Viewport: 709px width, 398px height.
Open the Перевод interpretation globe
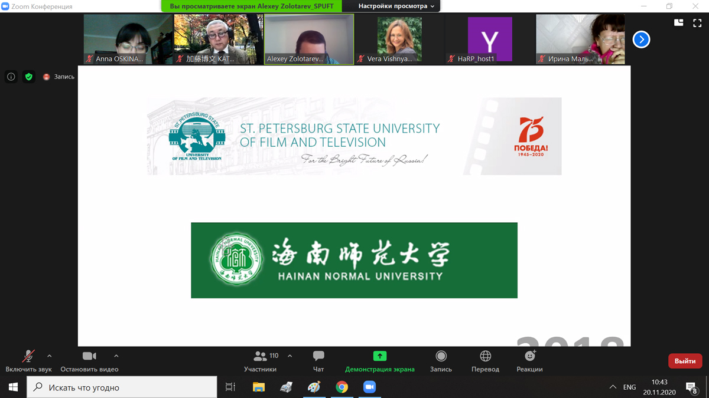pos(485,361)
